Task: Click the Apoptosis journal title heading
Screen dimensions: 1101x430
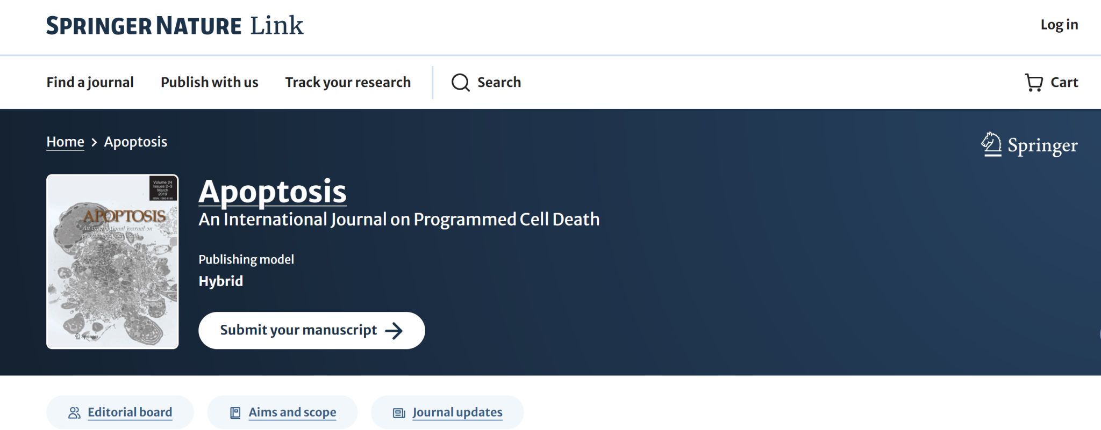Action: (273, 191)
